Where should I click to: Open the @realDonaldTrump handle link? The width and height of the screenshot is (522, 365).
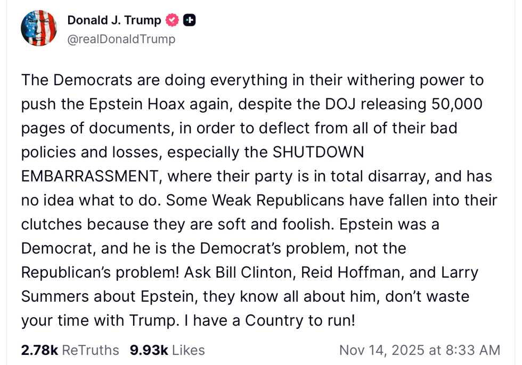click(121, 39)
